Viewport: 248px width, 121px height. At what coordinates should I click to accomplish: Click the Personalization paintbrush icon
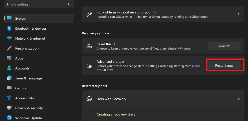[9, 48]
